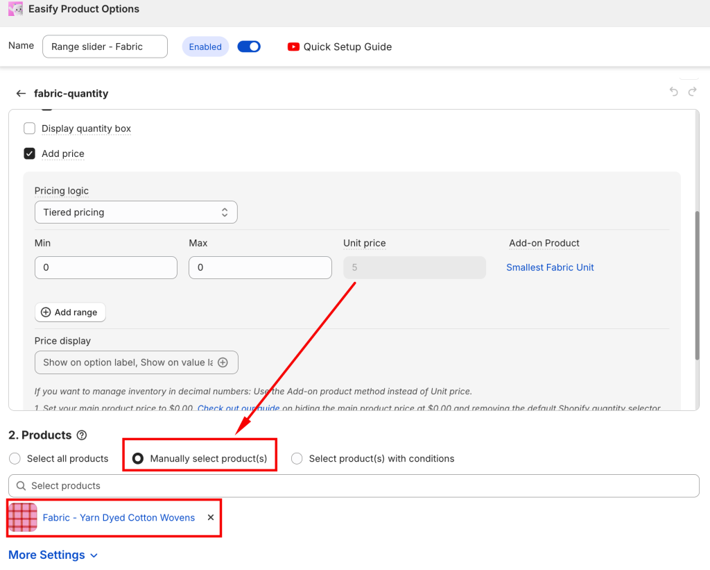Click the Fabric product plaid thumbnail
Image resolution: width=710 pixels, height=570 pixels.
[22, 517]
